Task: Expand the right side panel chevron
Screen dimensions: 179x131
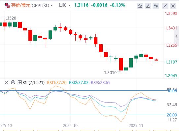Action: [x=176, y=36]
